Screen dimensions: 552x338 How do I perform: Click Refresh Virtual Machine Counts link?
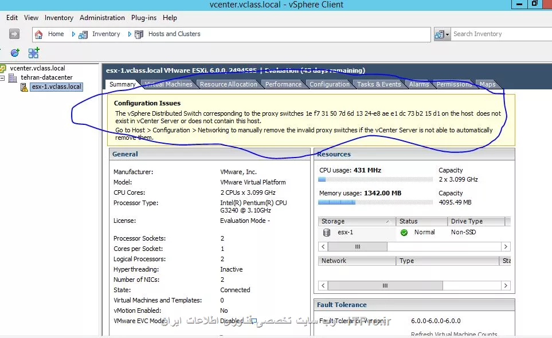(x=454, y=335)
